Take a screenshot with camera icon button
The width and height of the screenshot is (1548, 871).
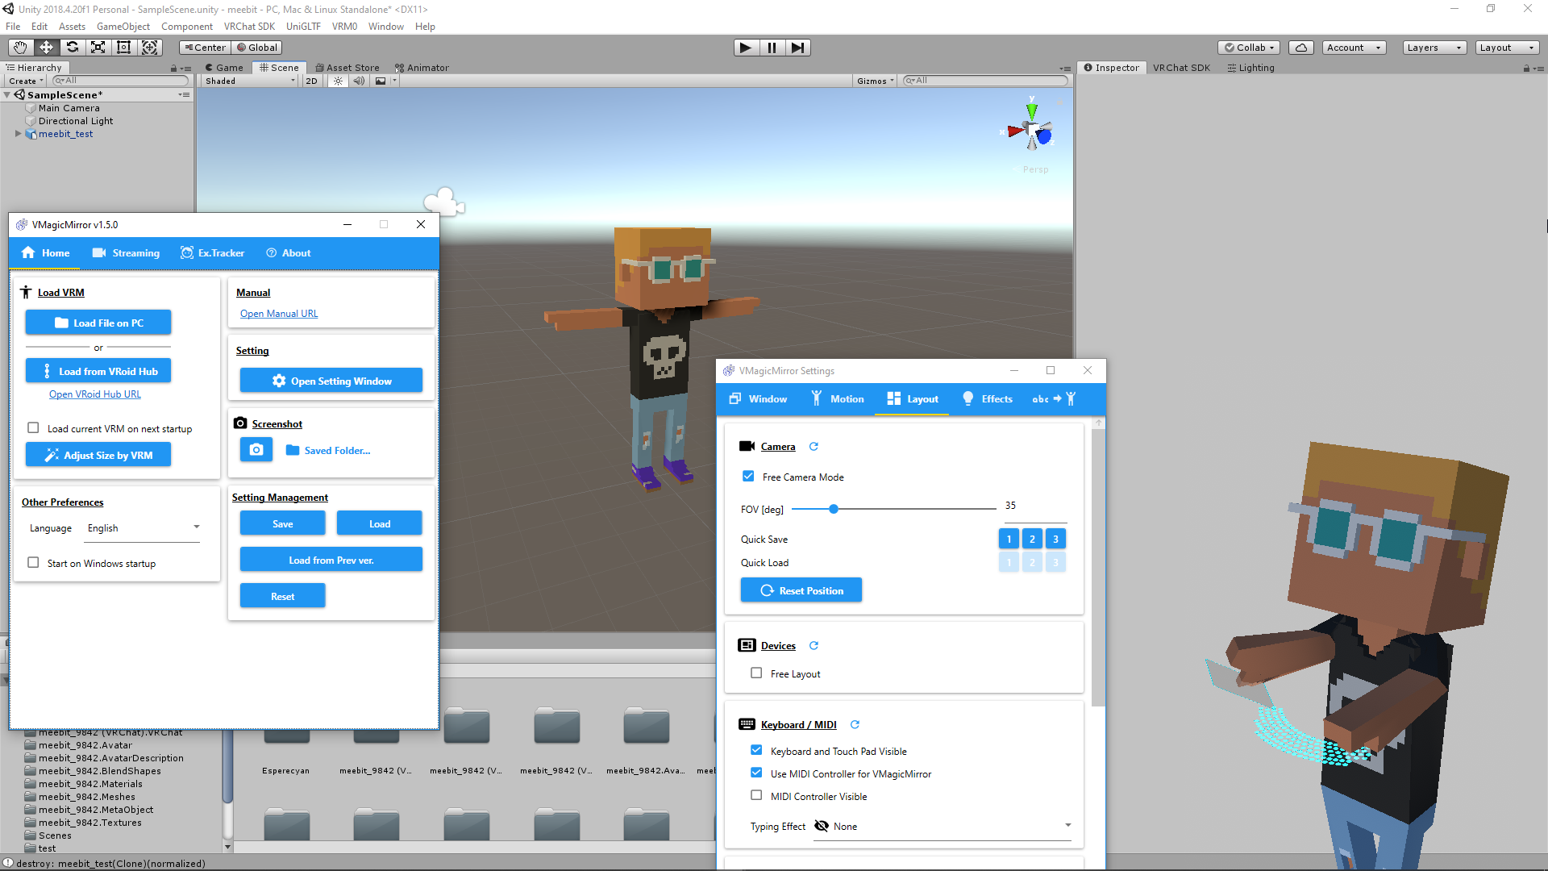[256, 450]
